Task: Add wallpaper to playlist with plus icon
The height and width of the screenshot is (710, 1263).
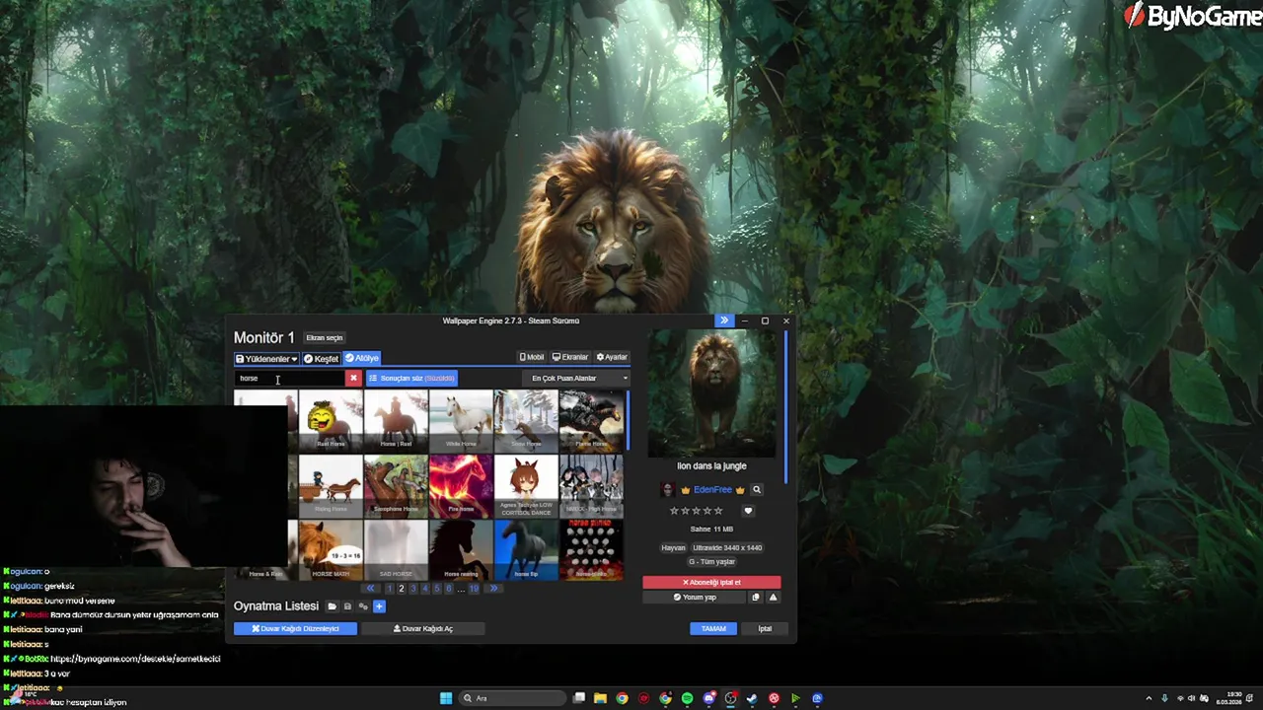Action: click(379, 606)
